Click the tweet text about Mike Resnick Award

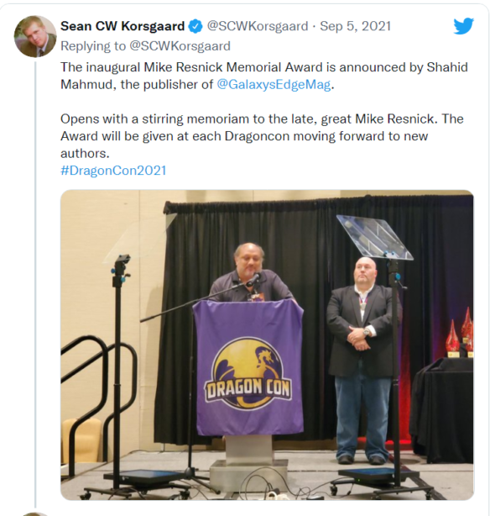[x=264, y=76]
